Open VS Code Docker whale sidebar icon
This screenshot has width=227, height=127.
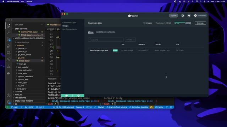(9, 73)
